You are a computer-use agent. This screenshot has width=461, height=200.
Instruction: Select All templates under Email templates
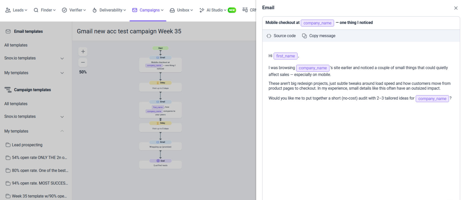(x=16, y=45)
